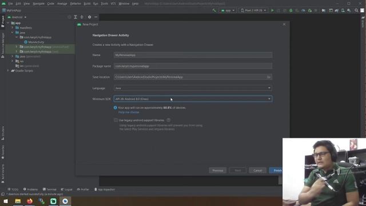The height and width of the screenshot is (206, 366).
Task: Click the Windows Start button
Action: (x=6, y=201)
